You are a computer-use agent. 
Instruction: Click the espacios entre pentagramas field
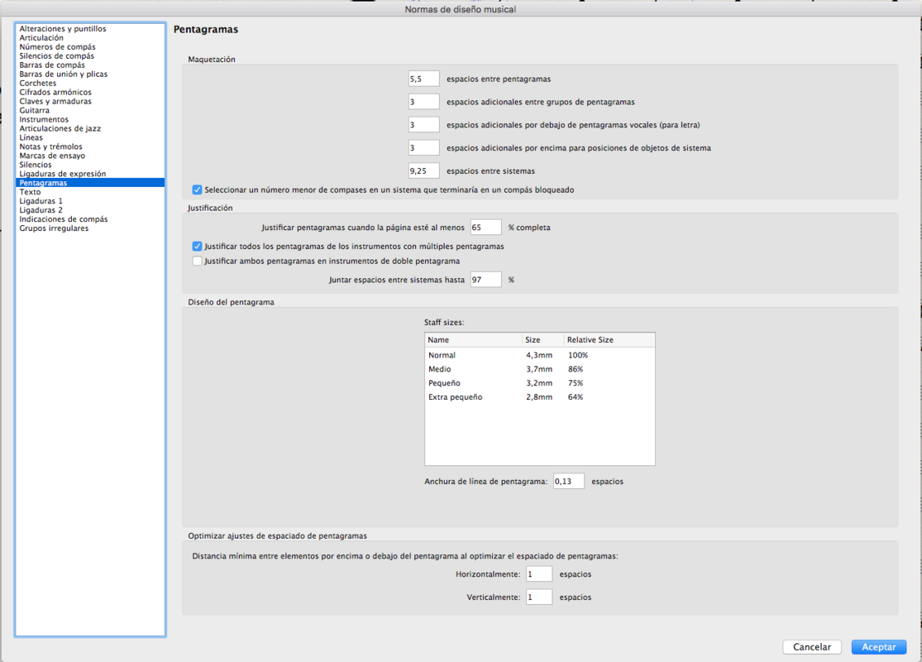[x=423, y=79]
